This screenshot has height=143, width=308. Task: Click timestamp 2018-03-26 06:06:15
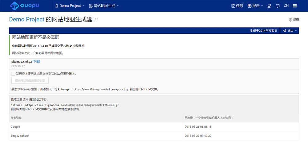(198, 127)
